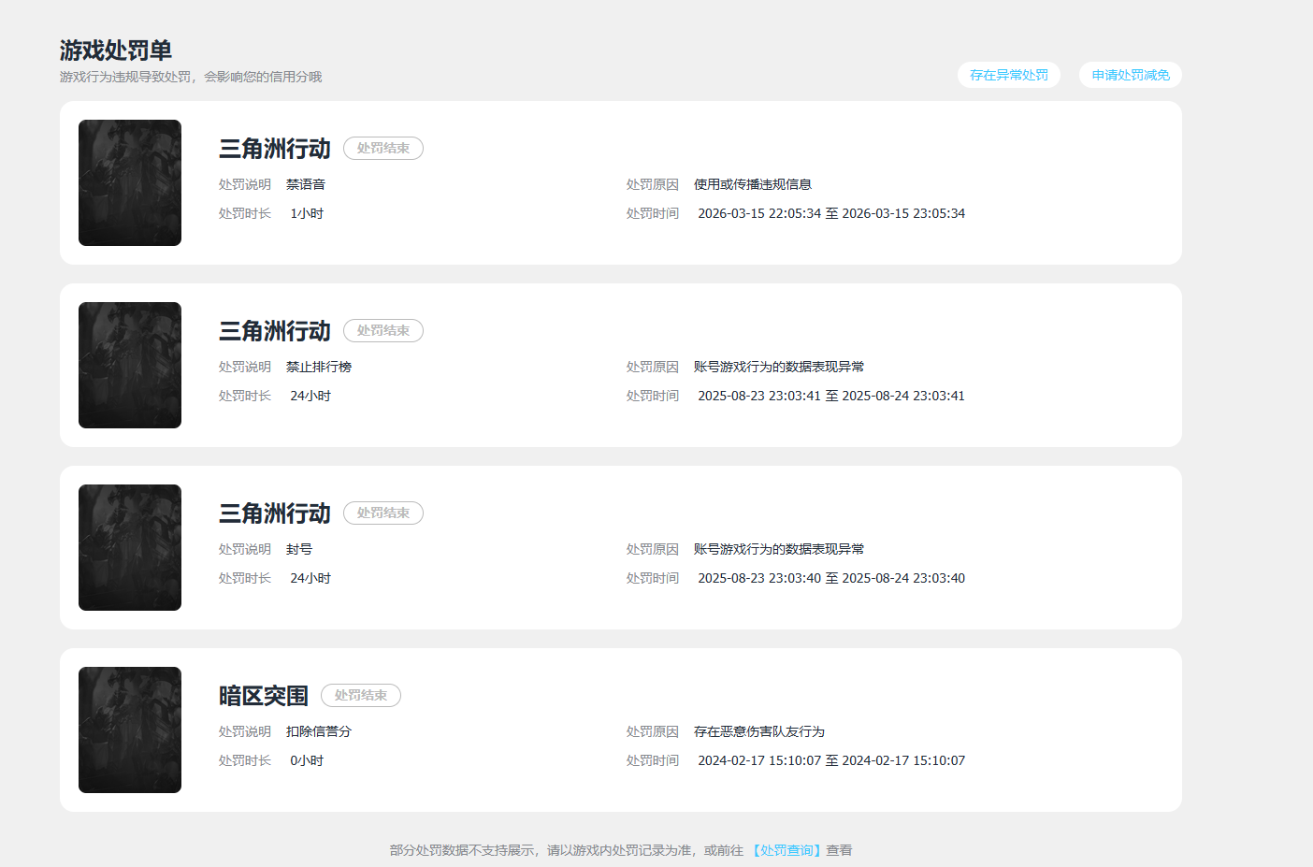Click the 处罚结束 badge on the 禁语音 card
1313x867 pixels.
coord(383,148)
